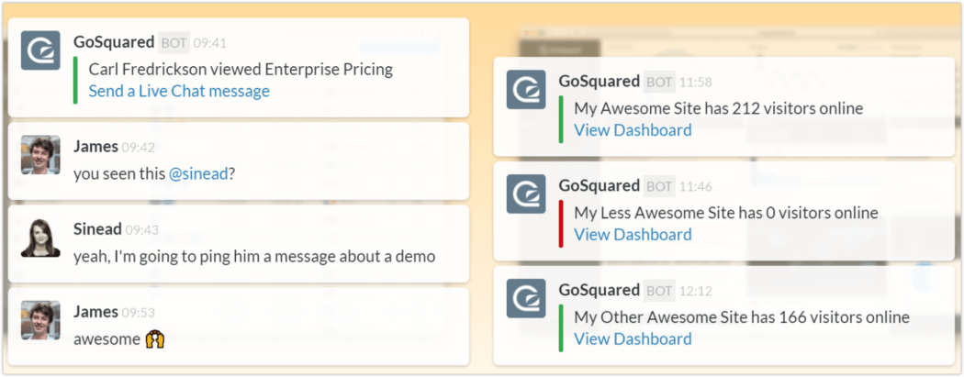Open James's avatar in 09:42 message
This screenshot has width=964, height=377.
click(40, 155)
